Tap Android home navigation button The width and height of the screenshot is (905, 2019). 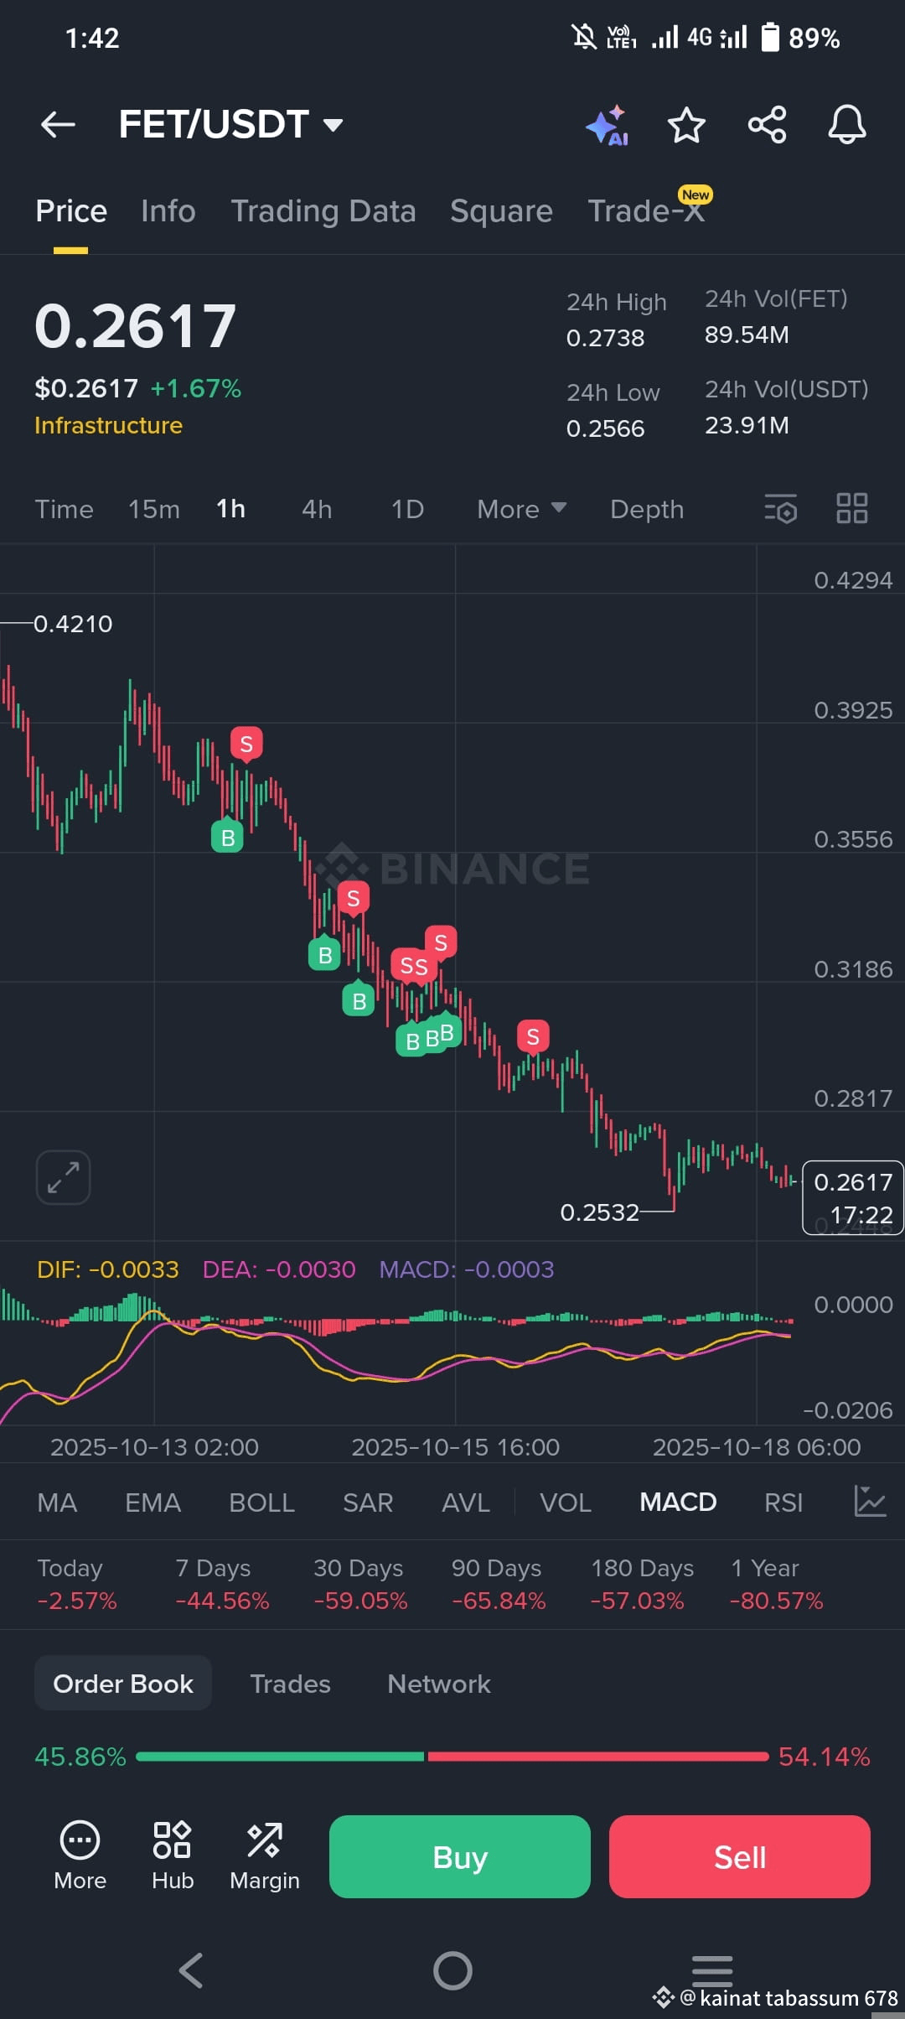[x=452, y=1970]
